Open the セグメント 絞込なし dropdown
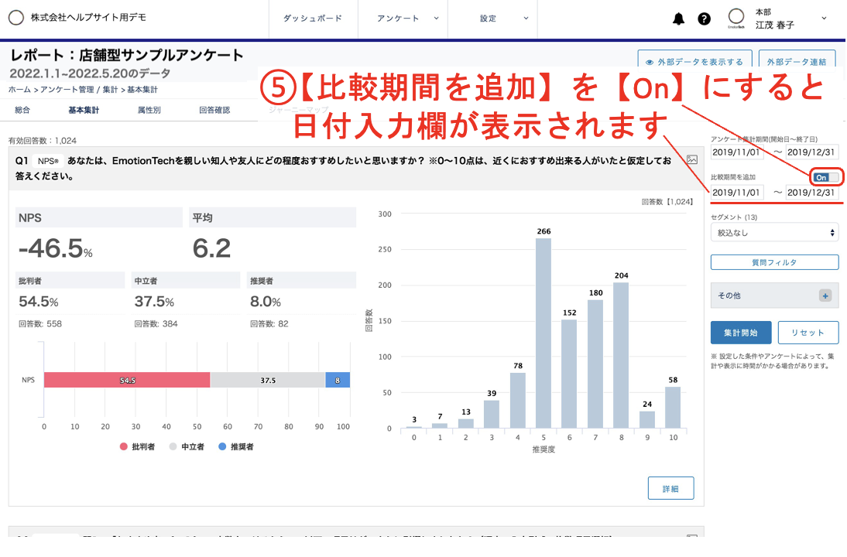The height and width of the screenshot is (557, 847). pos(774,232)
